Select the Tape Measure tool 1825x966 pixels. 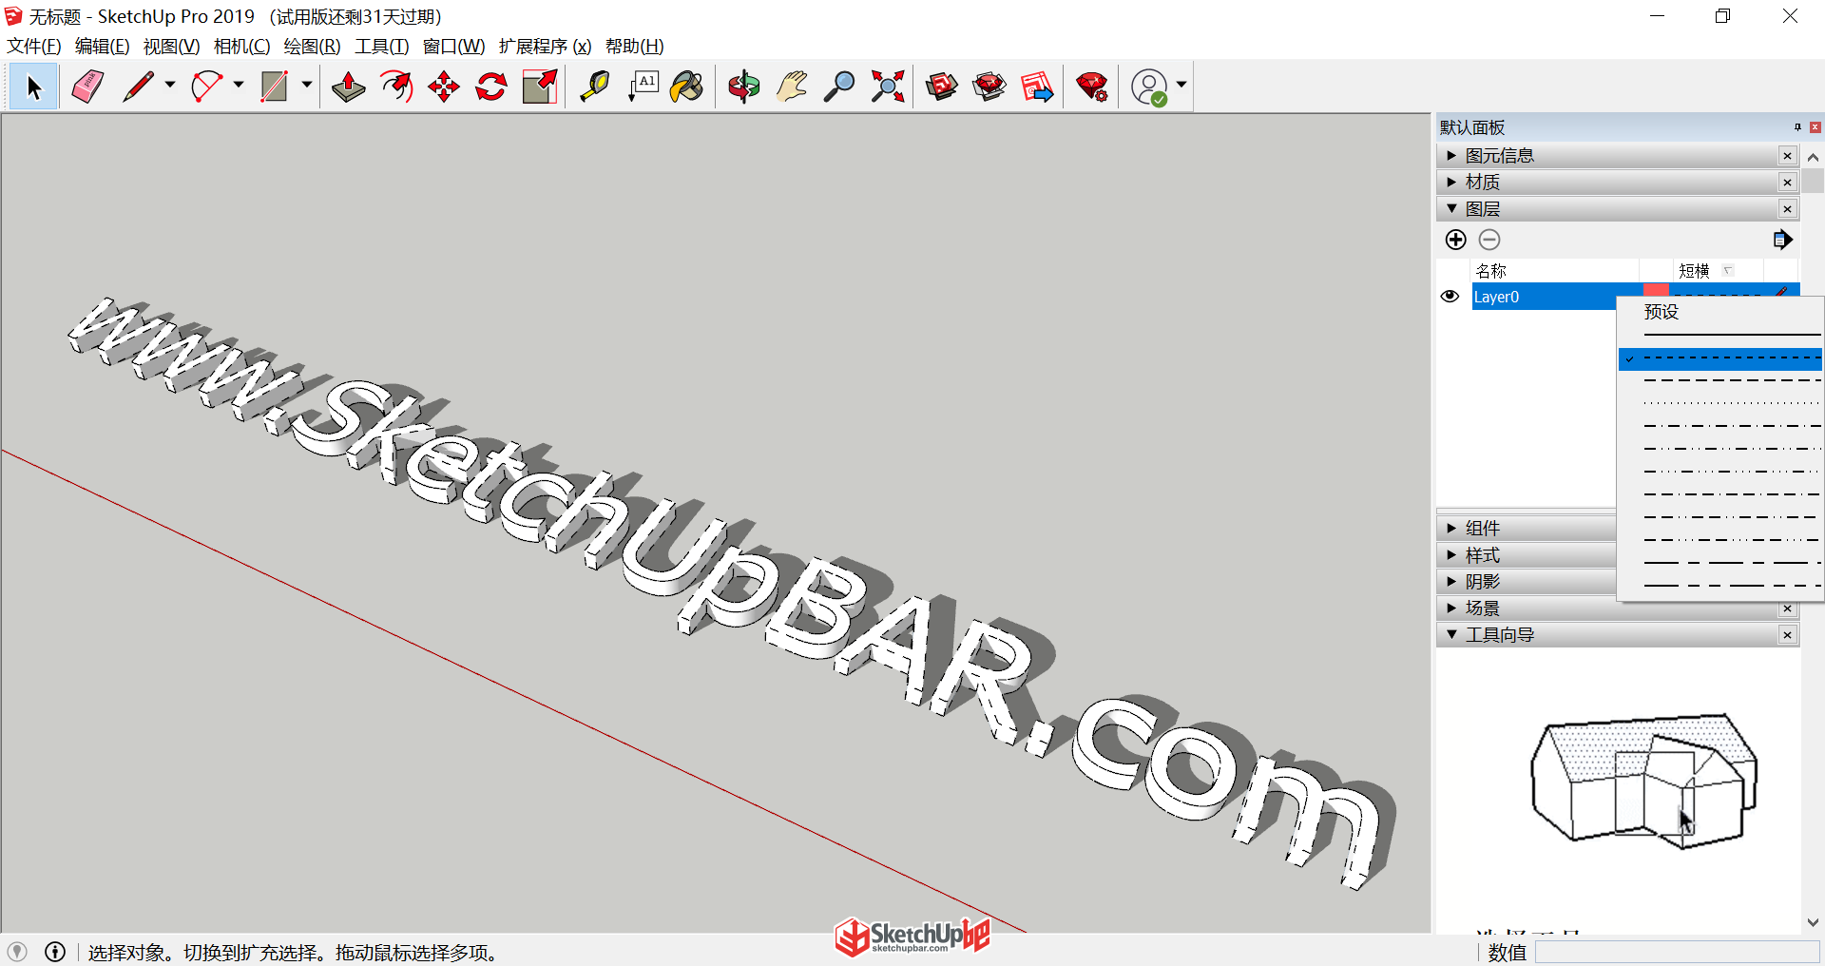point(595,87)
